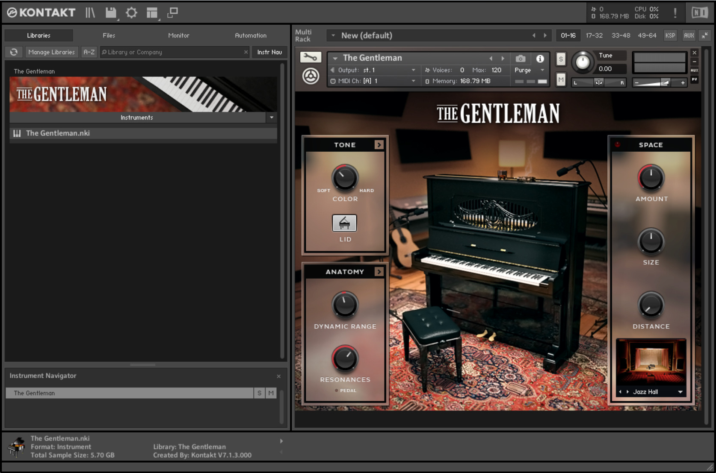Toggle the SPACE power button
This screenshot has height=473, width=716.
[x=618, y=144]
